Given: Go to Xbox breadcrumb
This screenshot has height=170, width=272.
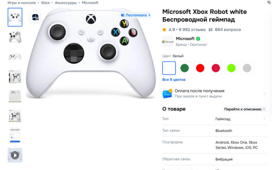Looking at the screenshot, I should [x=45, y=3].
